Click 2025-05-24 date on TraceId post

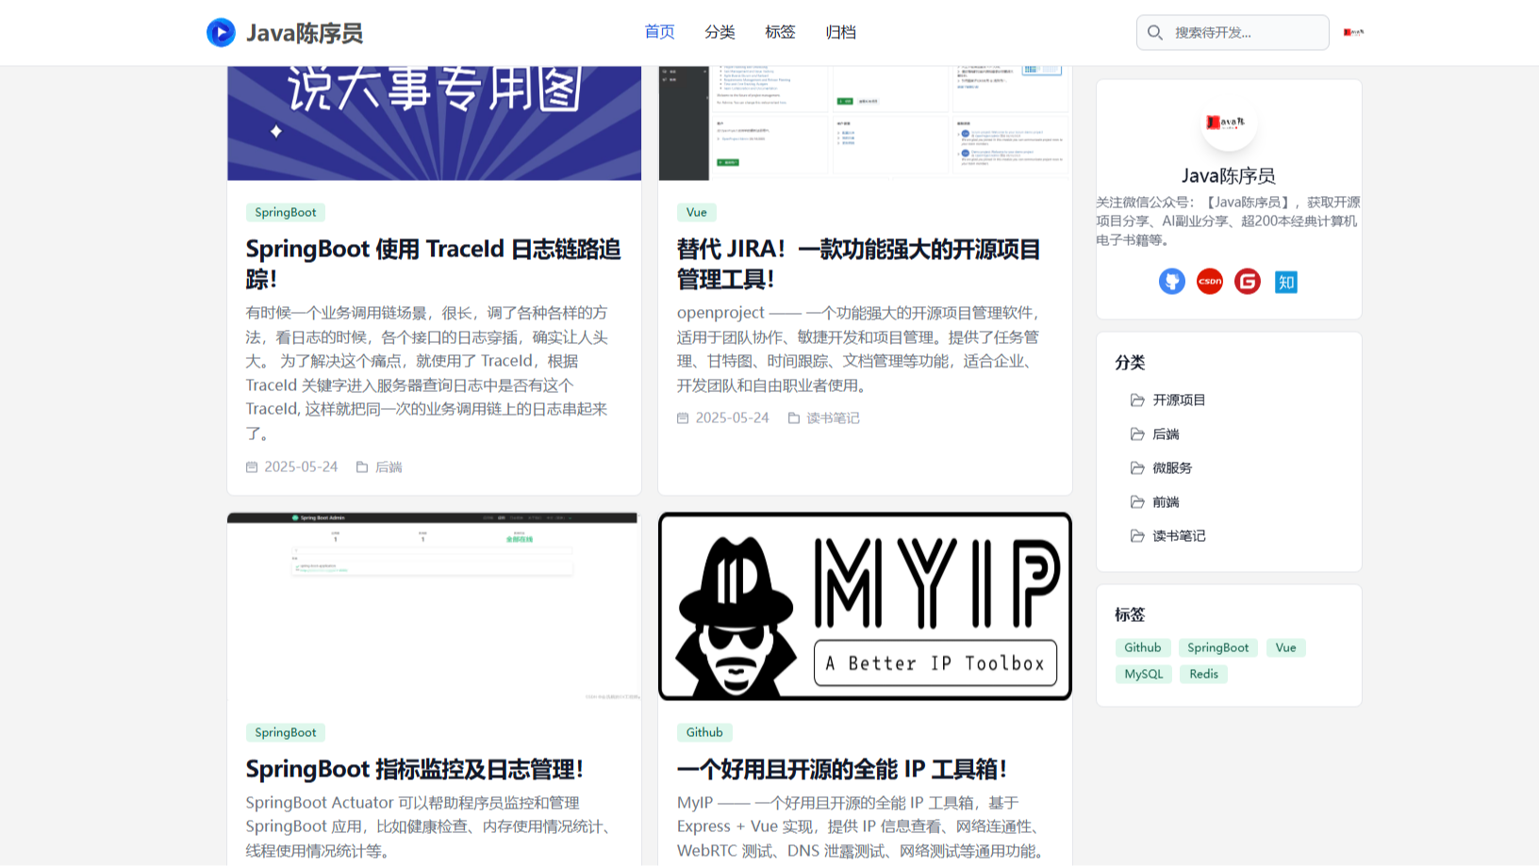301,466
